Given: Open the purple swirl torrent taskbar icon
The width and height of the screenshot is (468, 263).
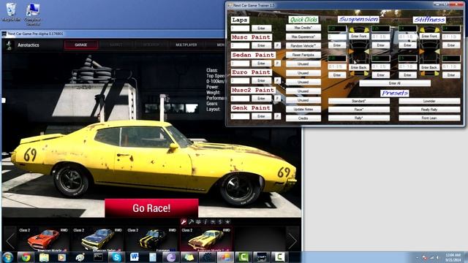Looking at the screenshot, I should click(170, 257).
